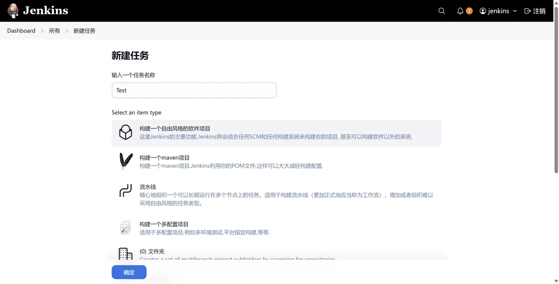Image resolution: width=559 pixels, height=284 pixels.
Task: Expand the jenkins user dropdown chevron
Action: coord(515,11)
